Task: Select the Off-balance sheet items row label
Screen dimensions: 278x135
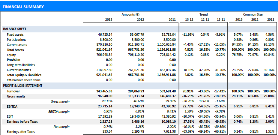Action: tap(23, 80)
